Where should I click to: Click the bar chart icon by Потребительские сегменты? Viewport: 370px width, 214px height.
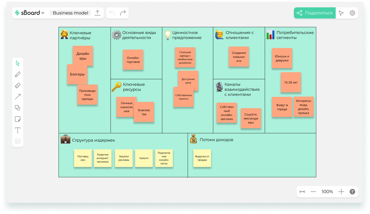(x=271, y=34)
